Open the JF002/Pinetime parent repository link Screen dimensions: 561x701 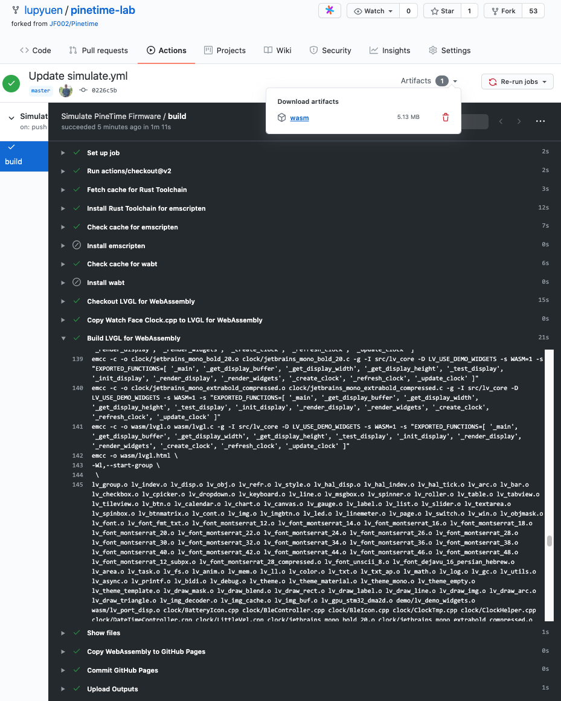point(74,24)
